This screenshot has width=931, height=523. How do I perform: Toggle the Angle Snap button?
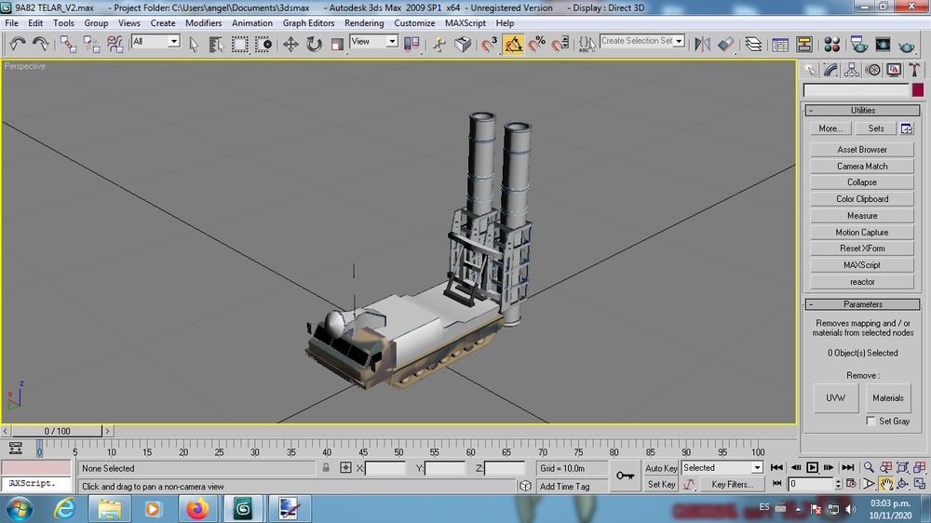tap(513, 44)
